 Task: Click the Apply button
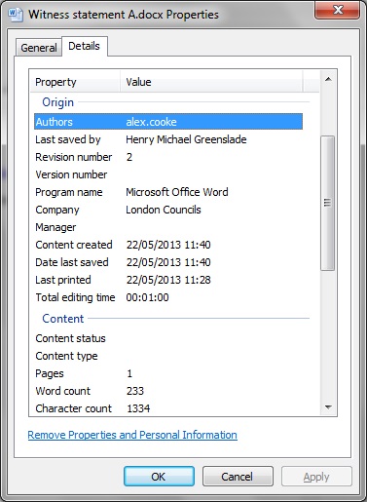(316, 477)
